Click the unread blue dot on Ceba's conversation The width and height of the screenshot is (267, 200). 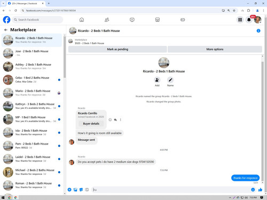point(59,80)
